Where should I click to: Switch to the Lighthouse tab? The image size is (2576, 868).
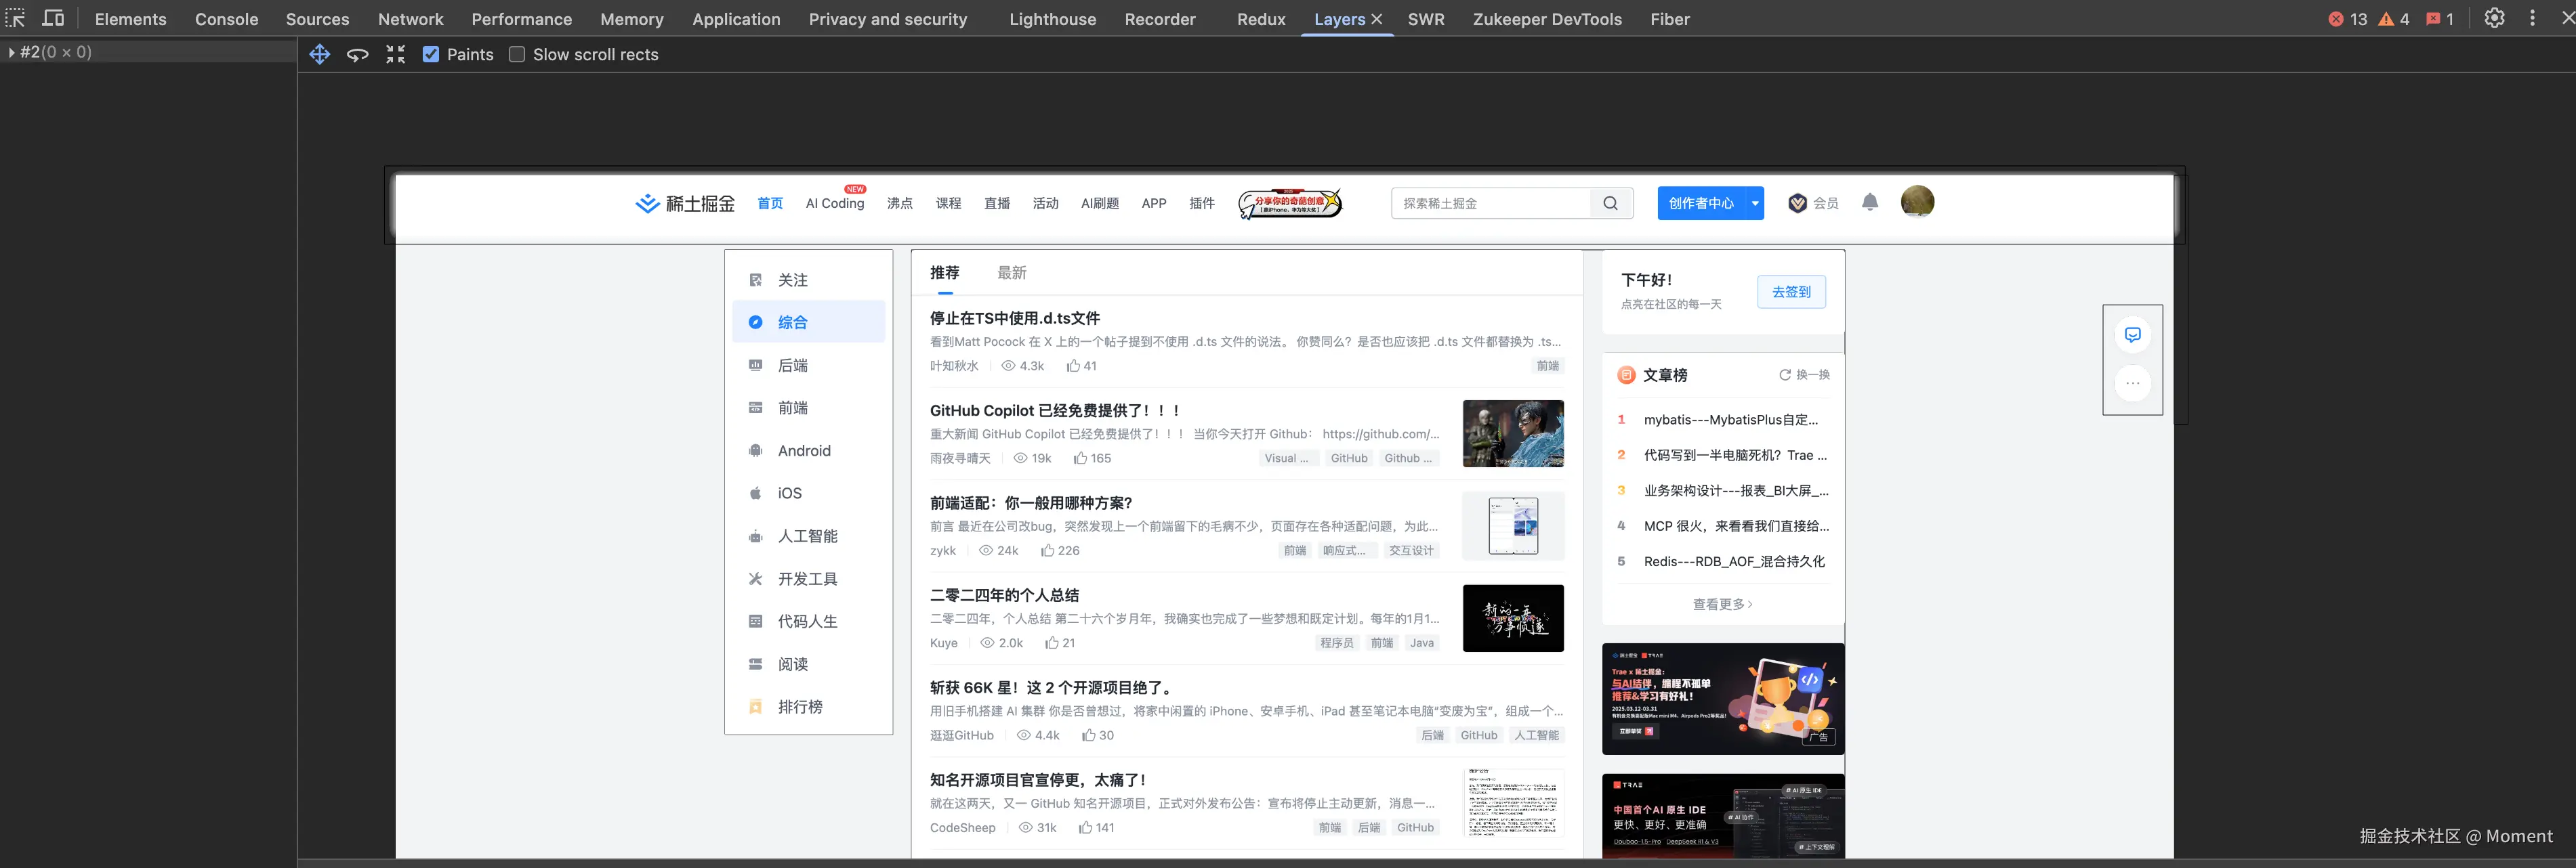pyautogui.click(x=1052, y=19)
